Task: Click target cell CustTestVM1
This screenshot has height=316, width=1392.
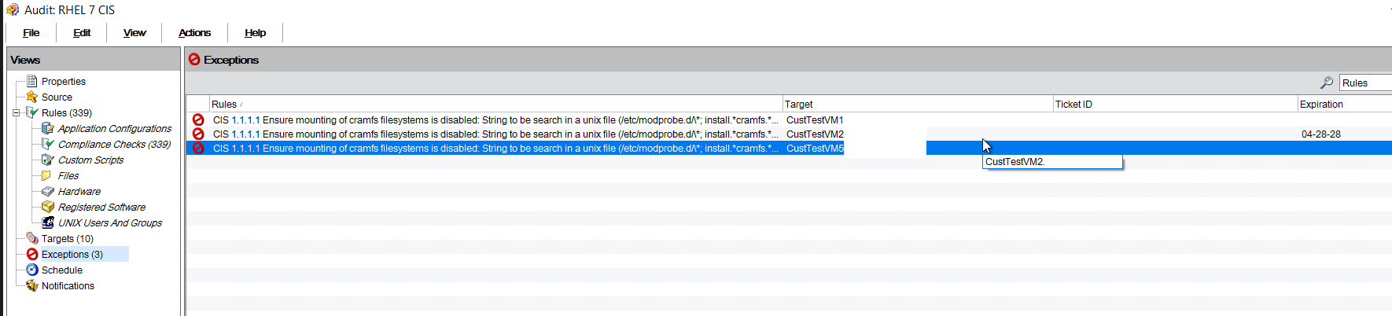Action: [x=815, y=119]
